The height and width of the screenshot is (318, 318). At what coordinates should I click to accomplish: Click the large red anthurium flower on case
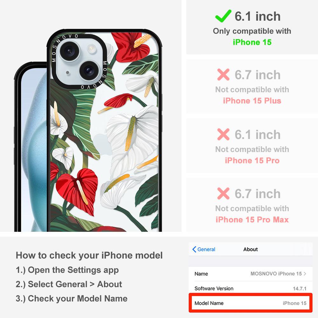(x=78, y=190)
